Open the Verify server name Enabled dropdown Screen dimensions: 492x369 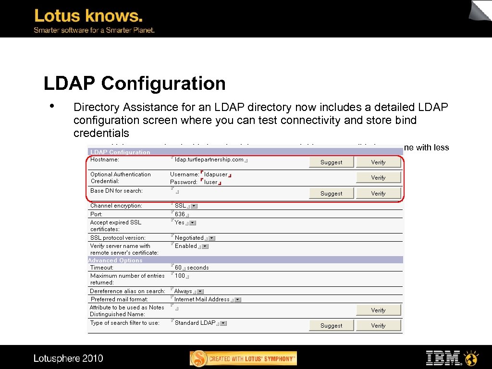coord(205,246)
